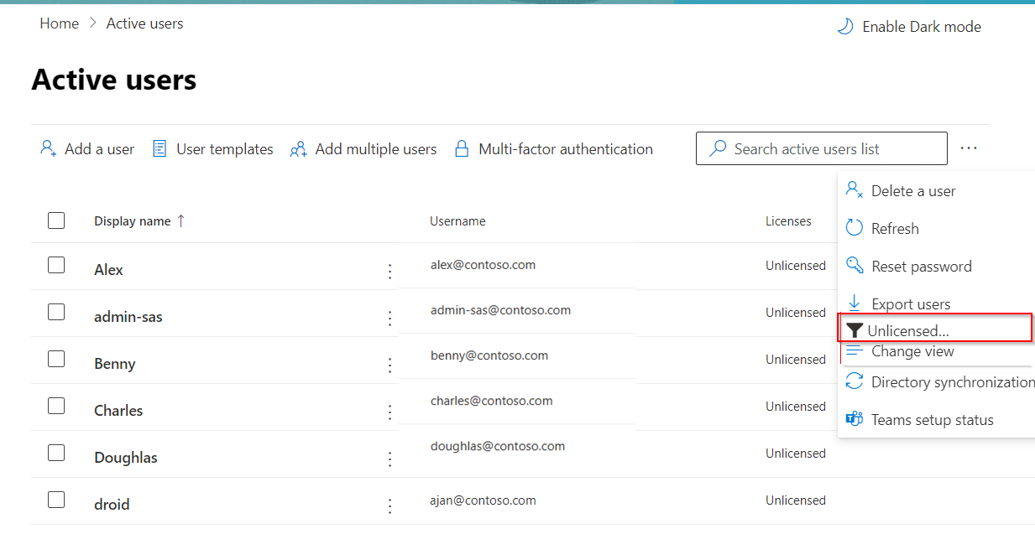Open the three-dot menu for Benny

(389, 365)
